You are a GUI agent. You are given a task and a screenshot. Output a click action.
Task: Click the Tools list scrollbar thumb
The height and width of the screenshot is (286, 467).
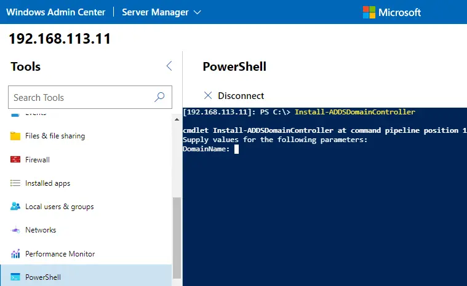177,238
